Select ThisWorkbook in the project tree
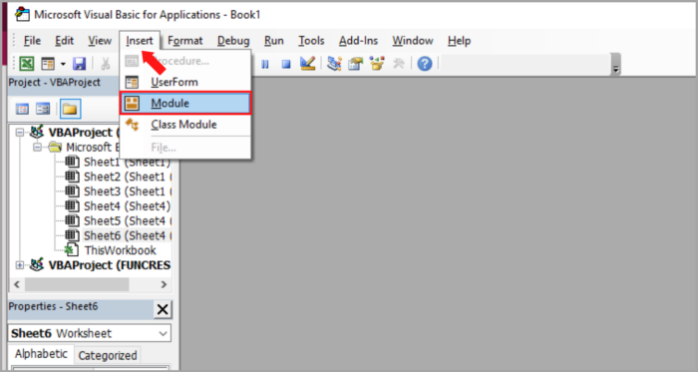This screenshot has height=372, width=698. click(121, 250)
